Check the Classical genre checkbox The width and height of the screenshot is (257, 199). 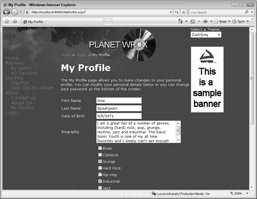[100, 155]
